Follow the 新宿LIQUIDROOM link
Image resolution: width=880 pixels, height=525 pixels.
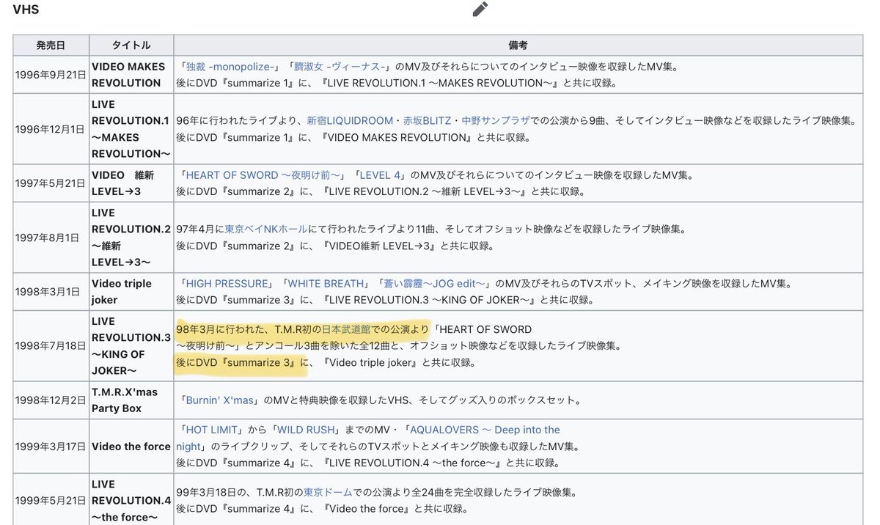click(350, 121)
